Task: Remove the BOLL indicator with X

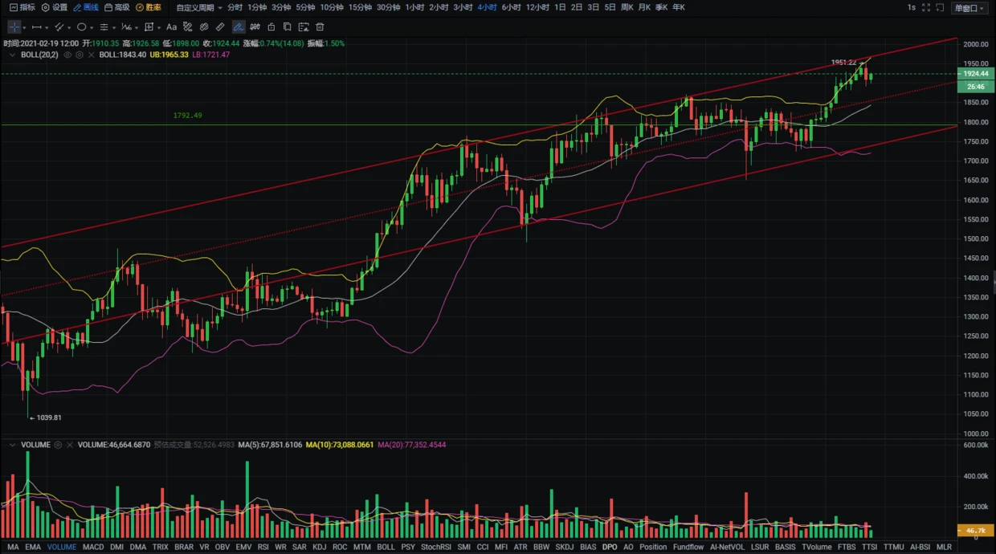Action: click(91, 55)
